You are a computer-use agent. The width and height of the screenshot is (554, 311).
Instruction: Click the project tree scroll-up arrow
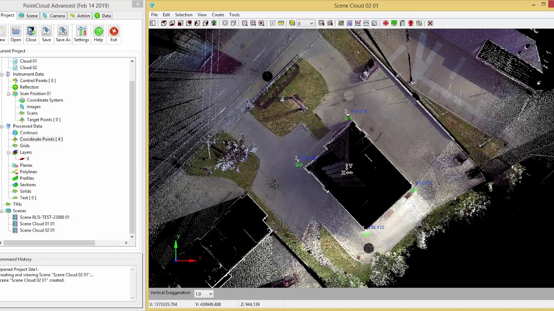coord(132,61)
